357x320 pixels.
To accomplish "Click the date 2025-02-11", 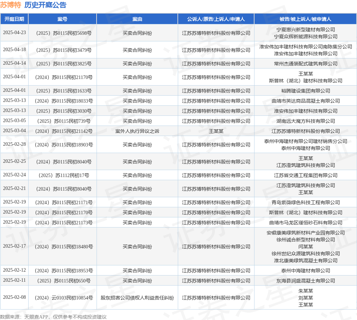I will [14, 280].
